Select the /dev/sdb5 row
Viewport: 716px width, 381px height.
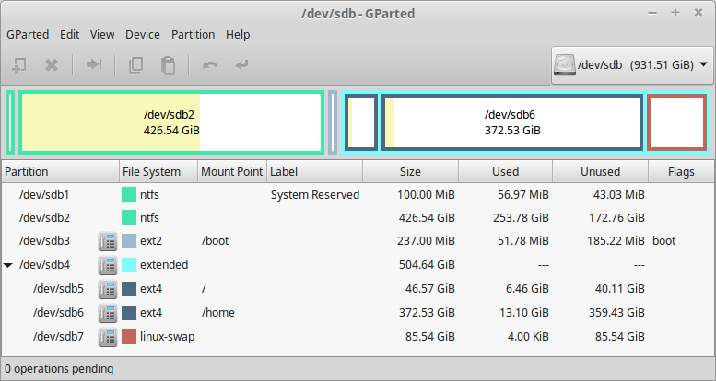click(x=358, y=289)
